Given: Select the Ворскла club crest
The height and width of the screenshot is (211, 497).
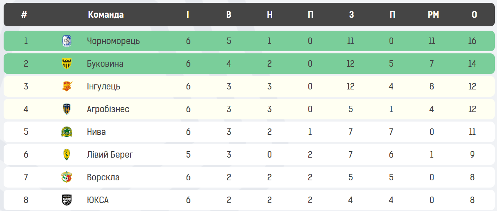Looking at the screenshot, I should point(67,177).
